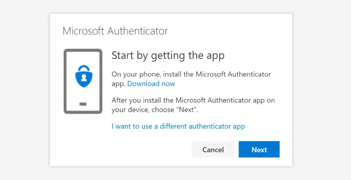Click the gray page background outside the dialog
Image resolution: width=351 pixels, height=180 pixels.
25,89
